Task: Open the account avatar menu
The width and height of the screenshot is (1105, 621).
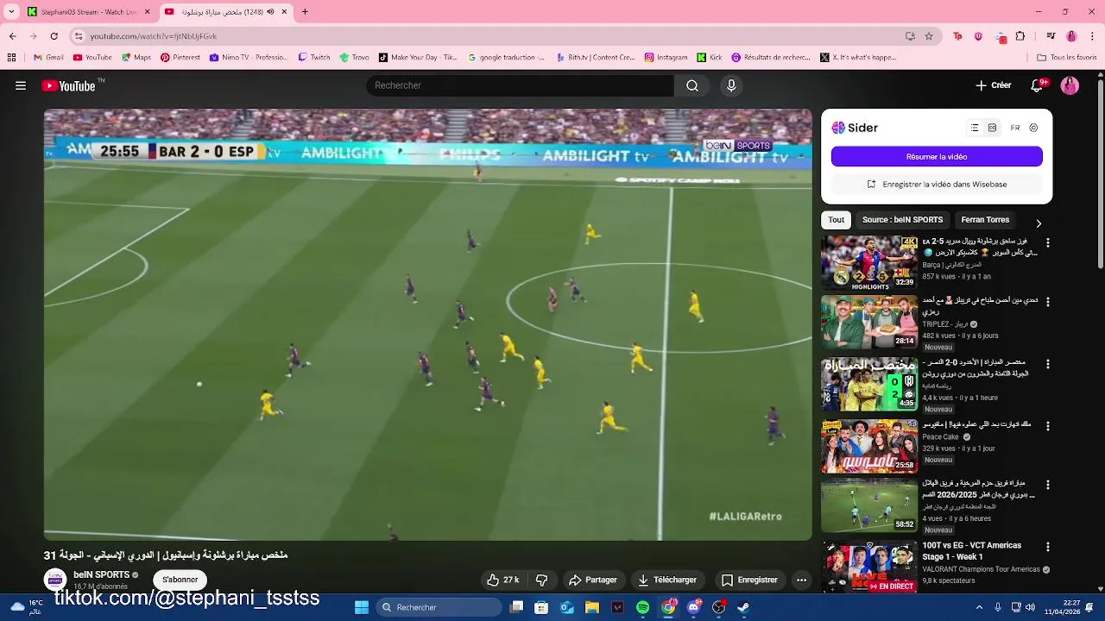Action: 1070,85
